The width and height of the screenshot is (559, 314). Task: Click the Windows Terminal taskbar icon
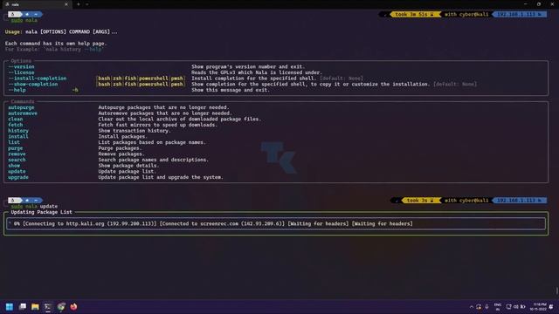point(48,306)
